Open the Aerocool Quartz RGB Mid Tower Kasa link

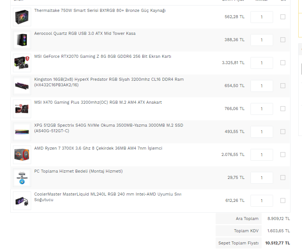click(85, 33)
